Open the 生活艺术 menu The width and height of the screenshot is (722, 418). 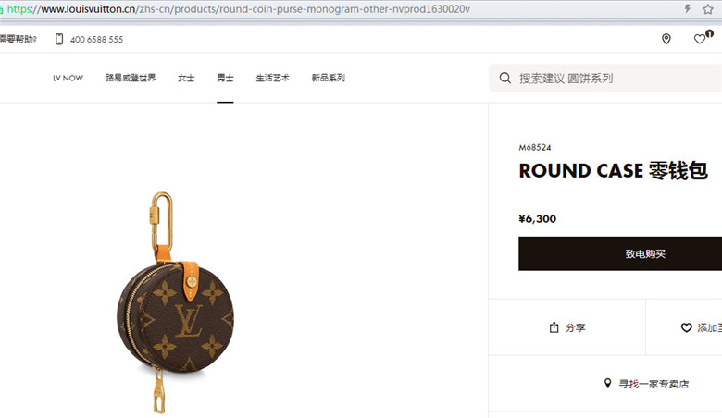coord(272,78)
